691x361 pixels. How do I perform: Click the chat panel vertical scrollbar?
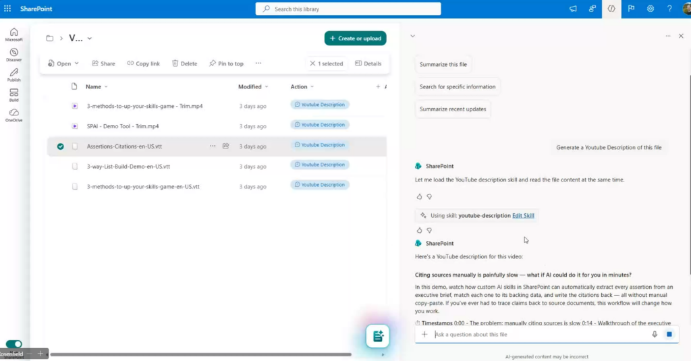(689, 175)
